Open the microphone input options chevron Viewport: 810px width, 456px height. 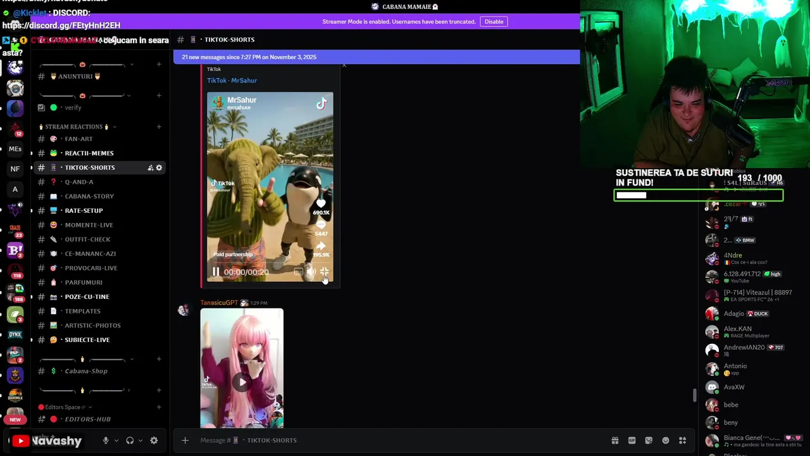coord(116,440)
